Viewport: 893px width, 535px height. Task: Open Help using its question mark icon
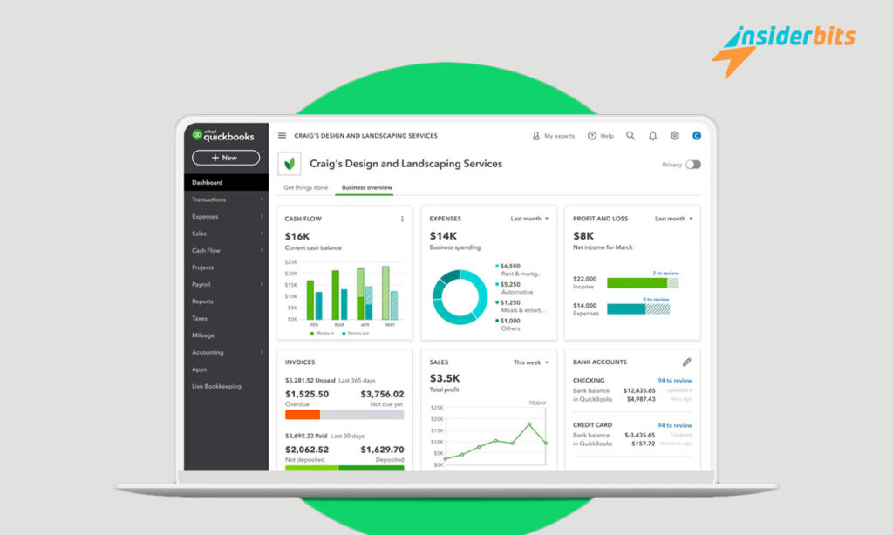tap(591, 135)
